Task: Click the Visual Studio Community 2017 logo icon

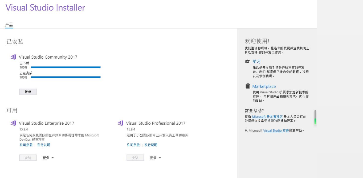Action: (13, 57)
